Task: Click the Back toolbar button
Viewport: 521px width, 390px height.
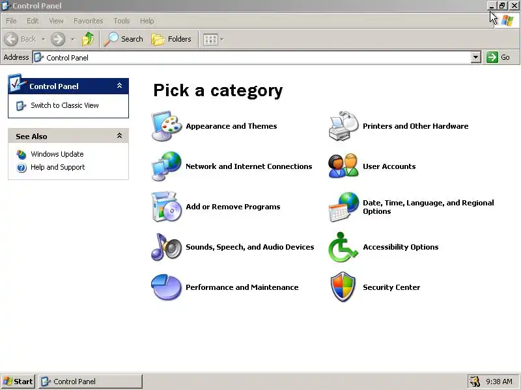Action: 21,39
